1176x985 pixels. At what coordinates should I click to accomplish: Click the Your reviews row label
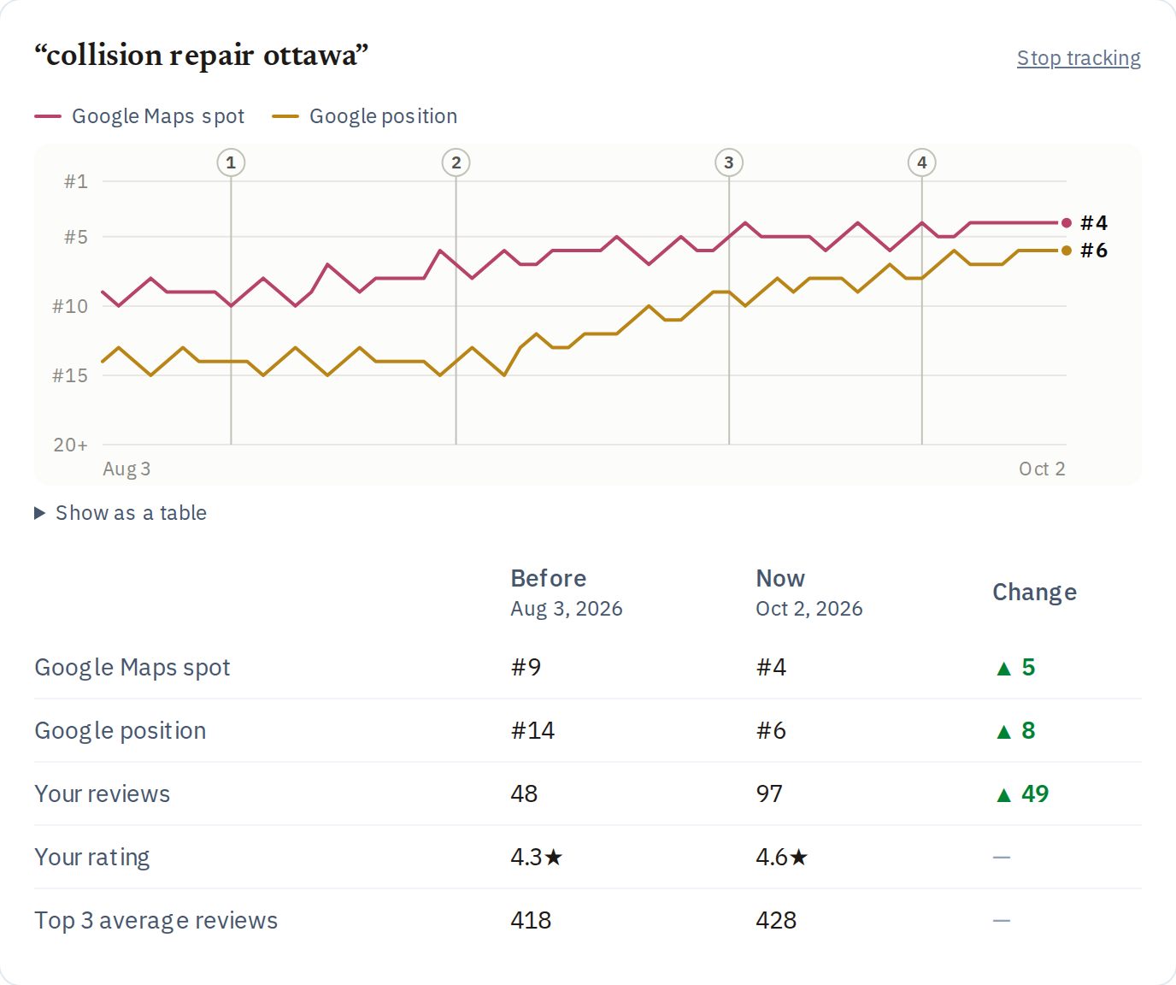[103, 794]
